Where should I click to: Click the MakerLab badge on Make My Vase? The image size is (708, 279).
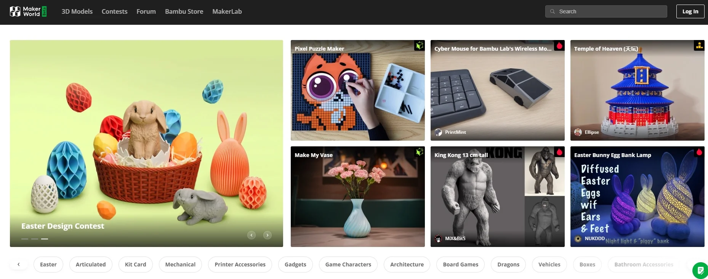[x=420, y=152]
